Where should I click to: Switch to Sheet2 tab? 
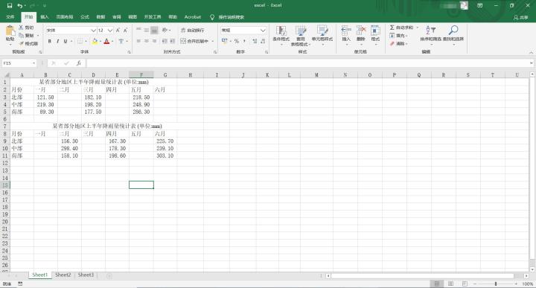[x=63, y=275]
